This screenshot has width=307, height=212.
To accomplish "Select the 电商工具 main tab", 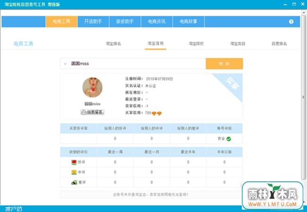I will tap(61, 22).
